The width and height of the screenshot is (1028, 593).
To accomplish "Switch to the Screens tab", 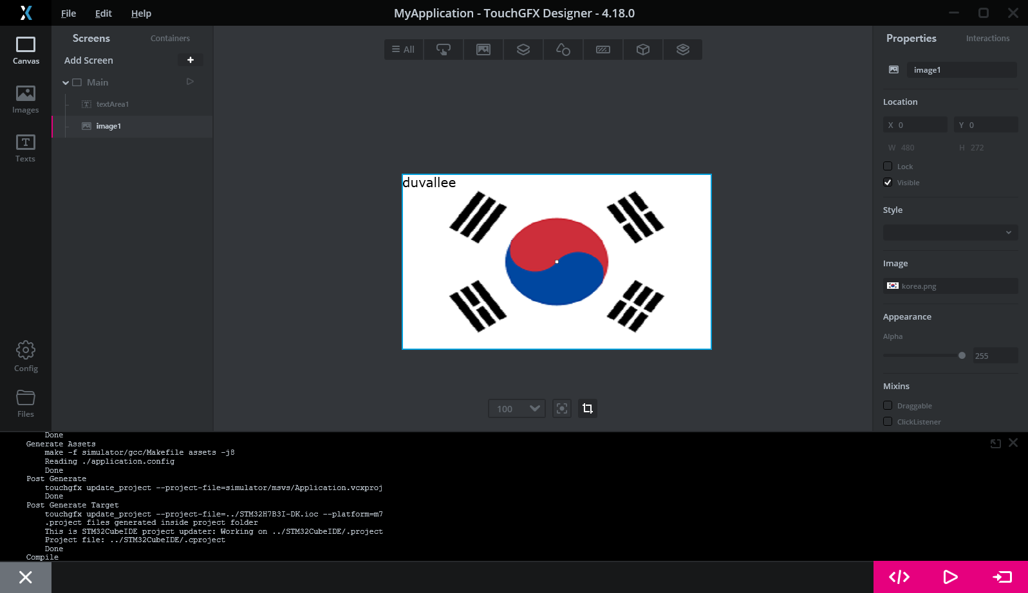I will point(91,38).
